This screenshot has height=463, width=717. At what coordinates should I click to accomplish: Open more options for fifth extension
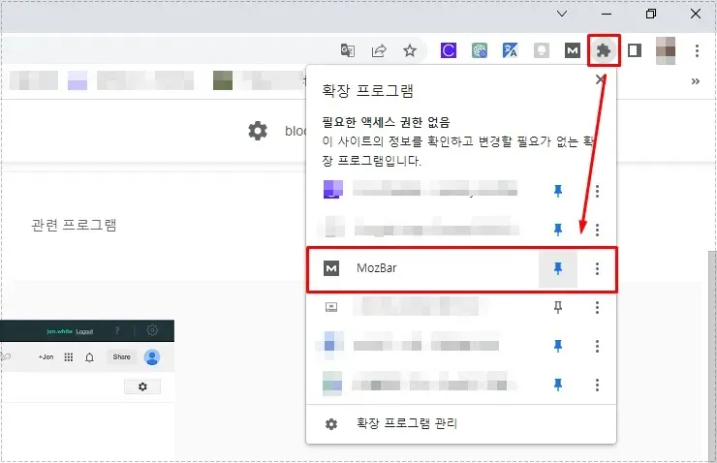click(597, 346)
